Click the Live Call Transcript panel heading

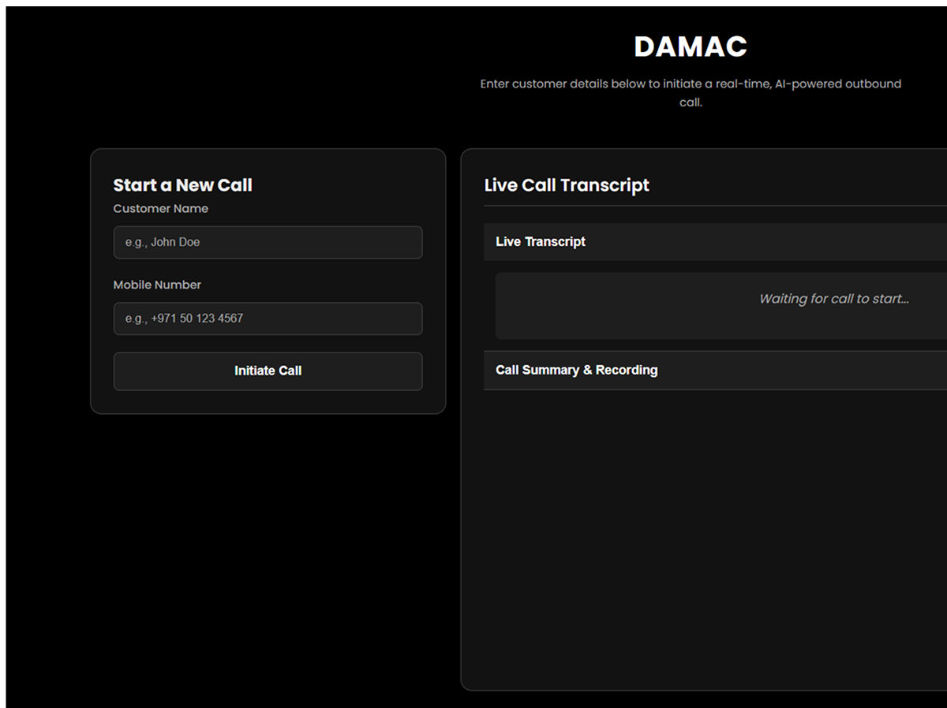point(566,185)
